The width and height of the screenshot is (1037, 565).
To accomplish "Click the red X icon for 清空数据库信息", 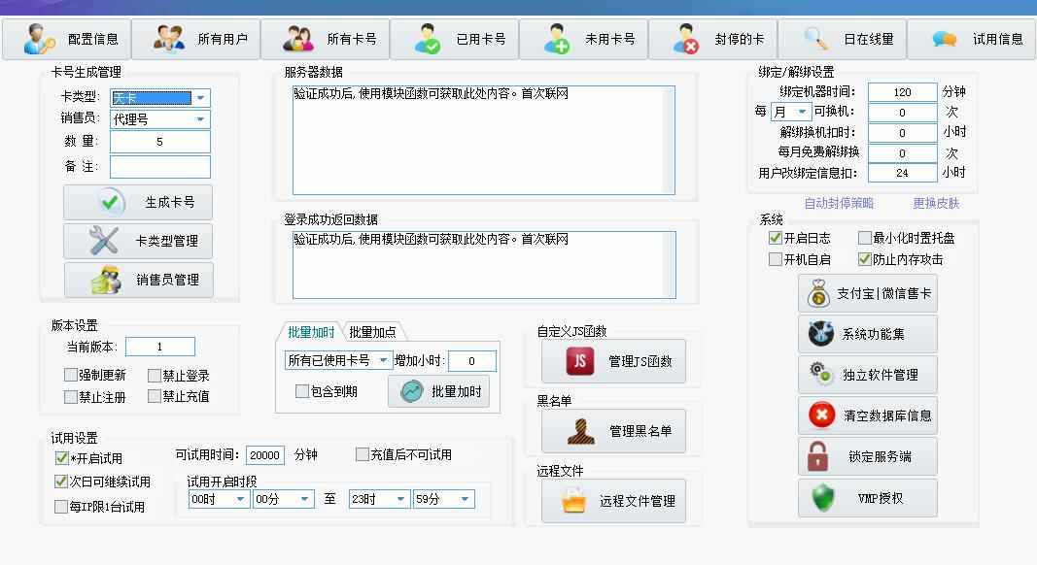I will coord(821,415).
